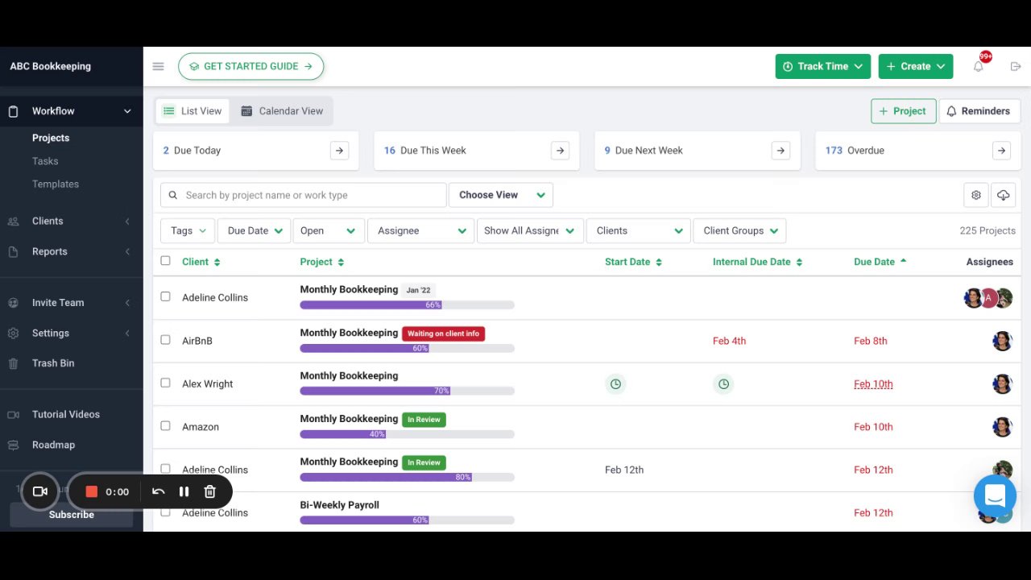Click the recorder camera icon
This screenshot has width=1031, height=580.
[39, 491]
